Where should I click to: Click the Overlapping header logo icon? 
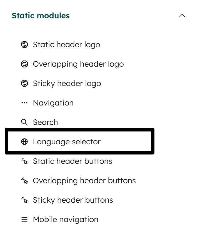point(25,64)
